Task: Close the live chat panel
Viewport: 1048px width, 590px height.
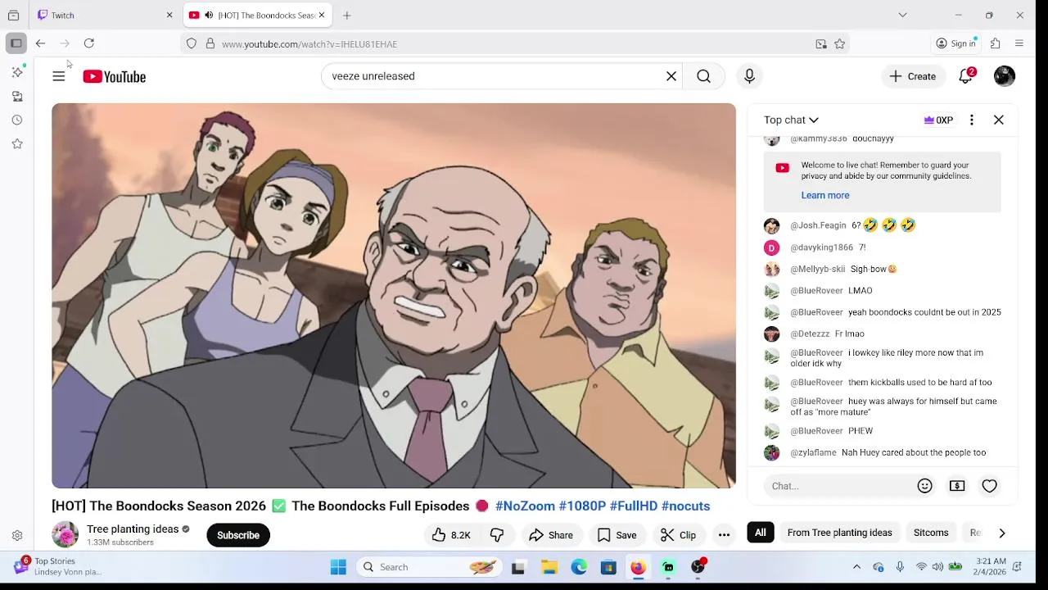Action: tap(999, 120)
